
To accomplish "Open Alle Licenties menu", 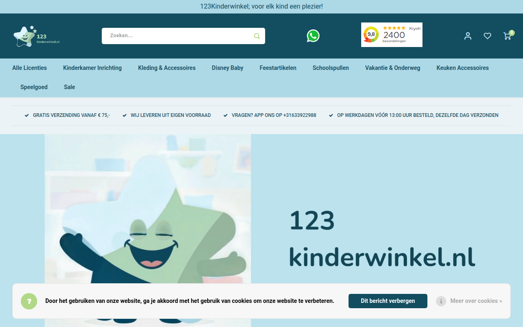I will click(x=29, y=68).
